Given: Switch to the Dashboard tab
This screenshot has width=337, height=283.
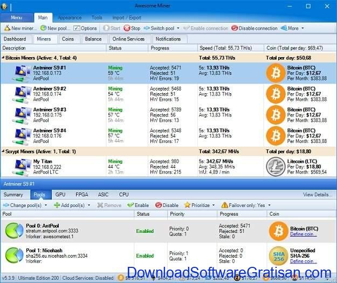Looking at the screenshot, I should (x=15, y=39).
